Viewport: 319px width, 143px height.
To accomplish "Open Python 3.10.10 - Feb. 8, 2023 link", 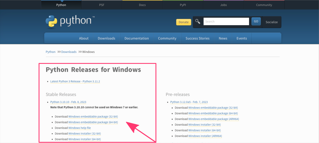I will click(68, 102).
